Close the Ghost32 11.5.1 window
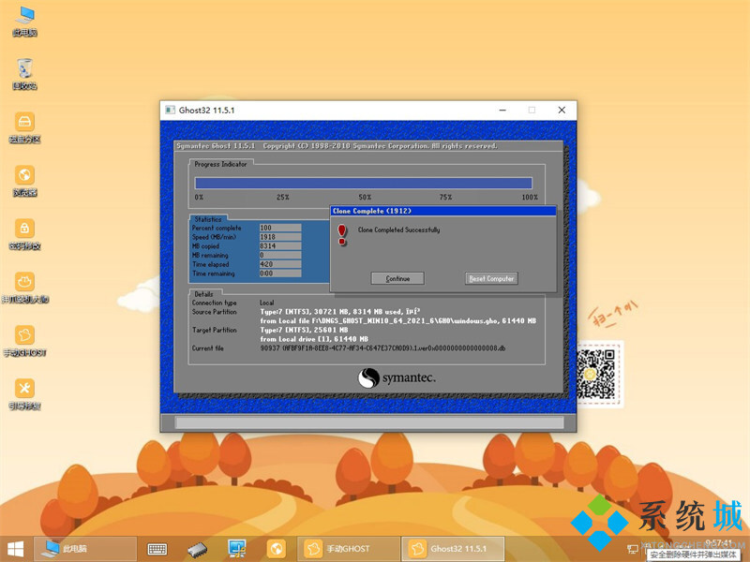This screenshot has width=750, height=562. [x=562, y=110]
